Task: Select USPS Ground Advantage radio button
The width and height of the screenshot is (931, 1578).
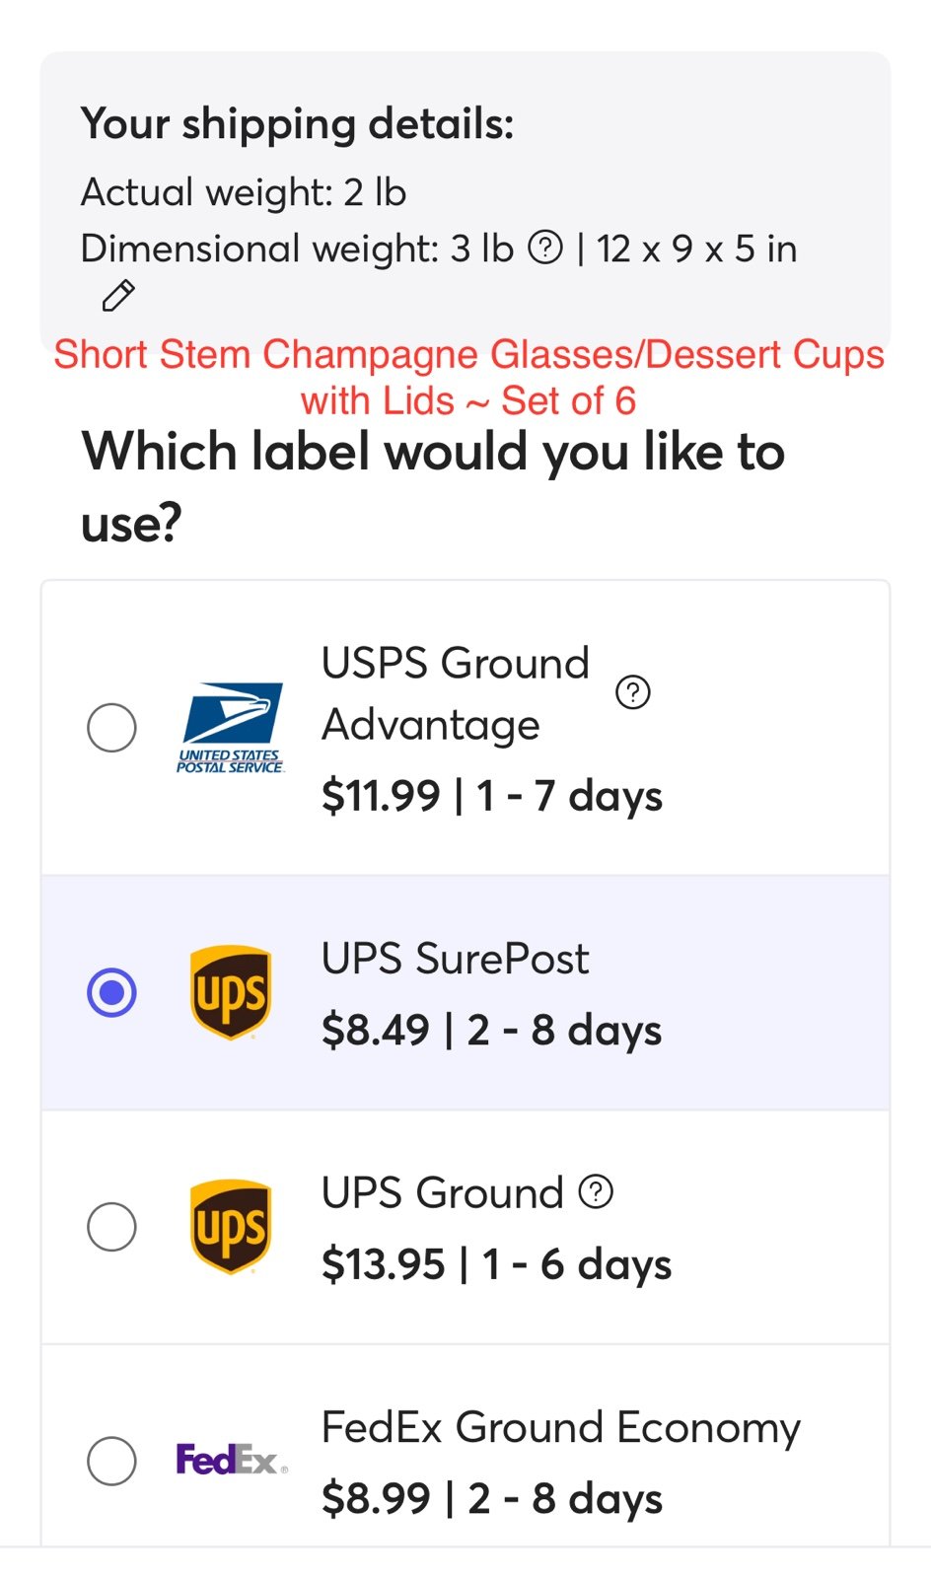Action: coord(111,728)
